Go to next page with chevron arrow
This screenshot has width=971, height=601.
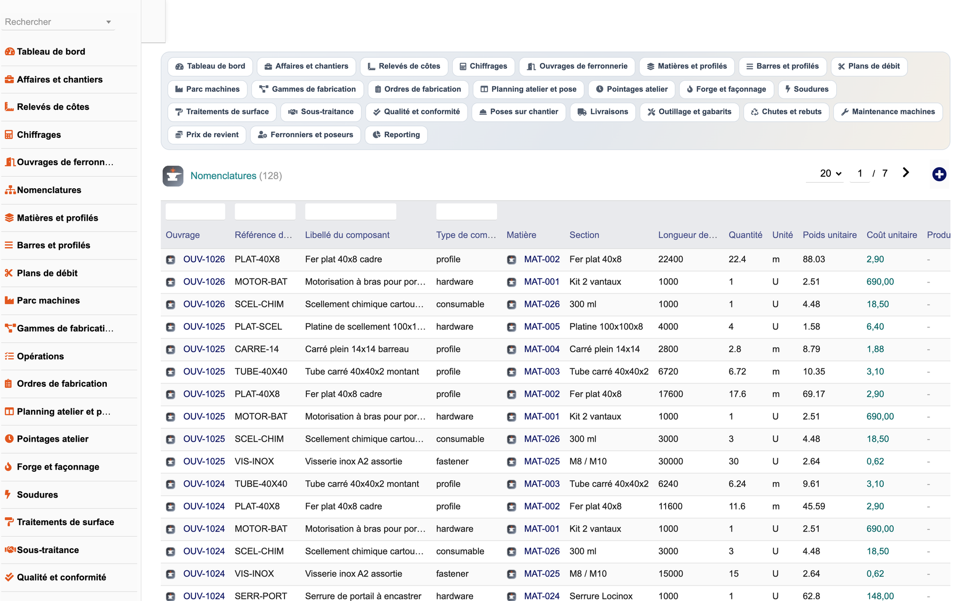(x=906, y=173)
